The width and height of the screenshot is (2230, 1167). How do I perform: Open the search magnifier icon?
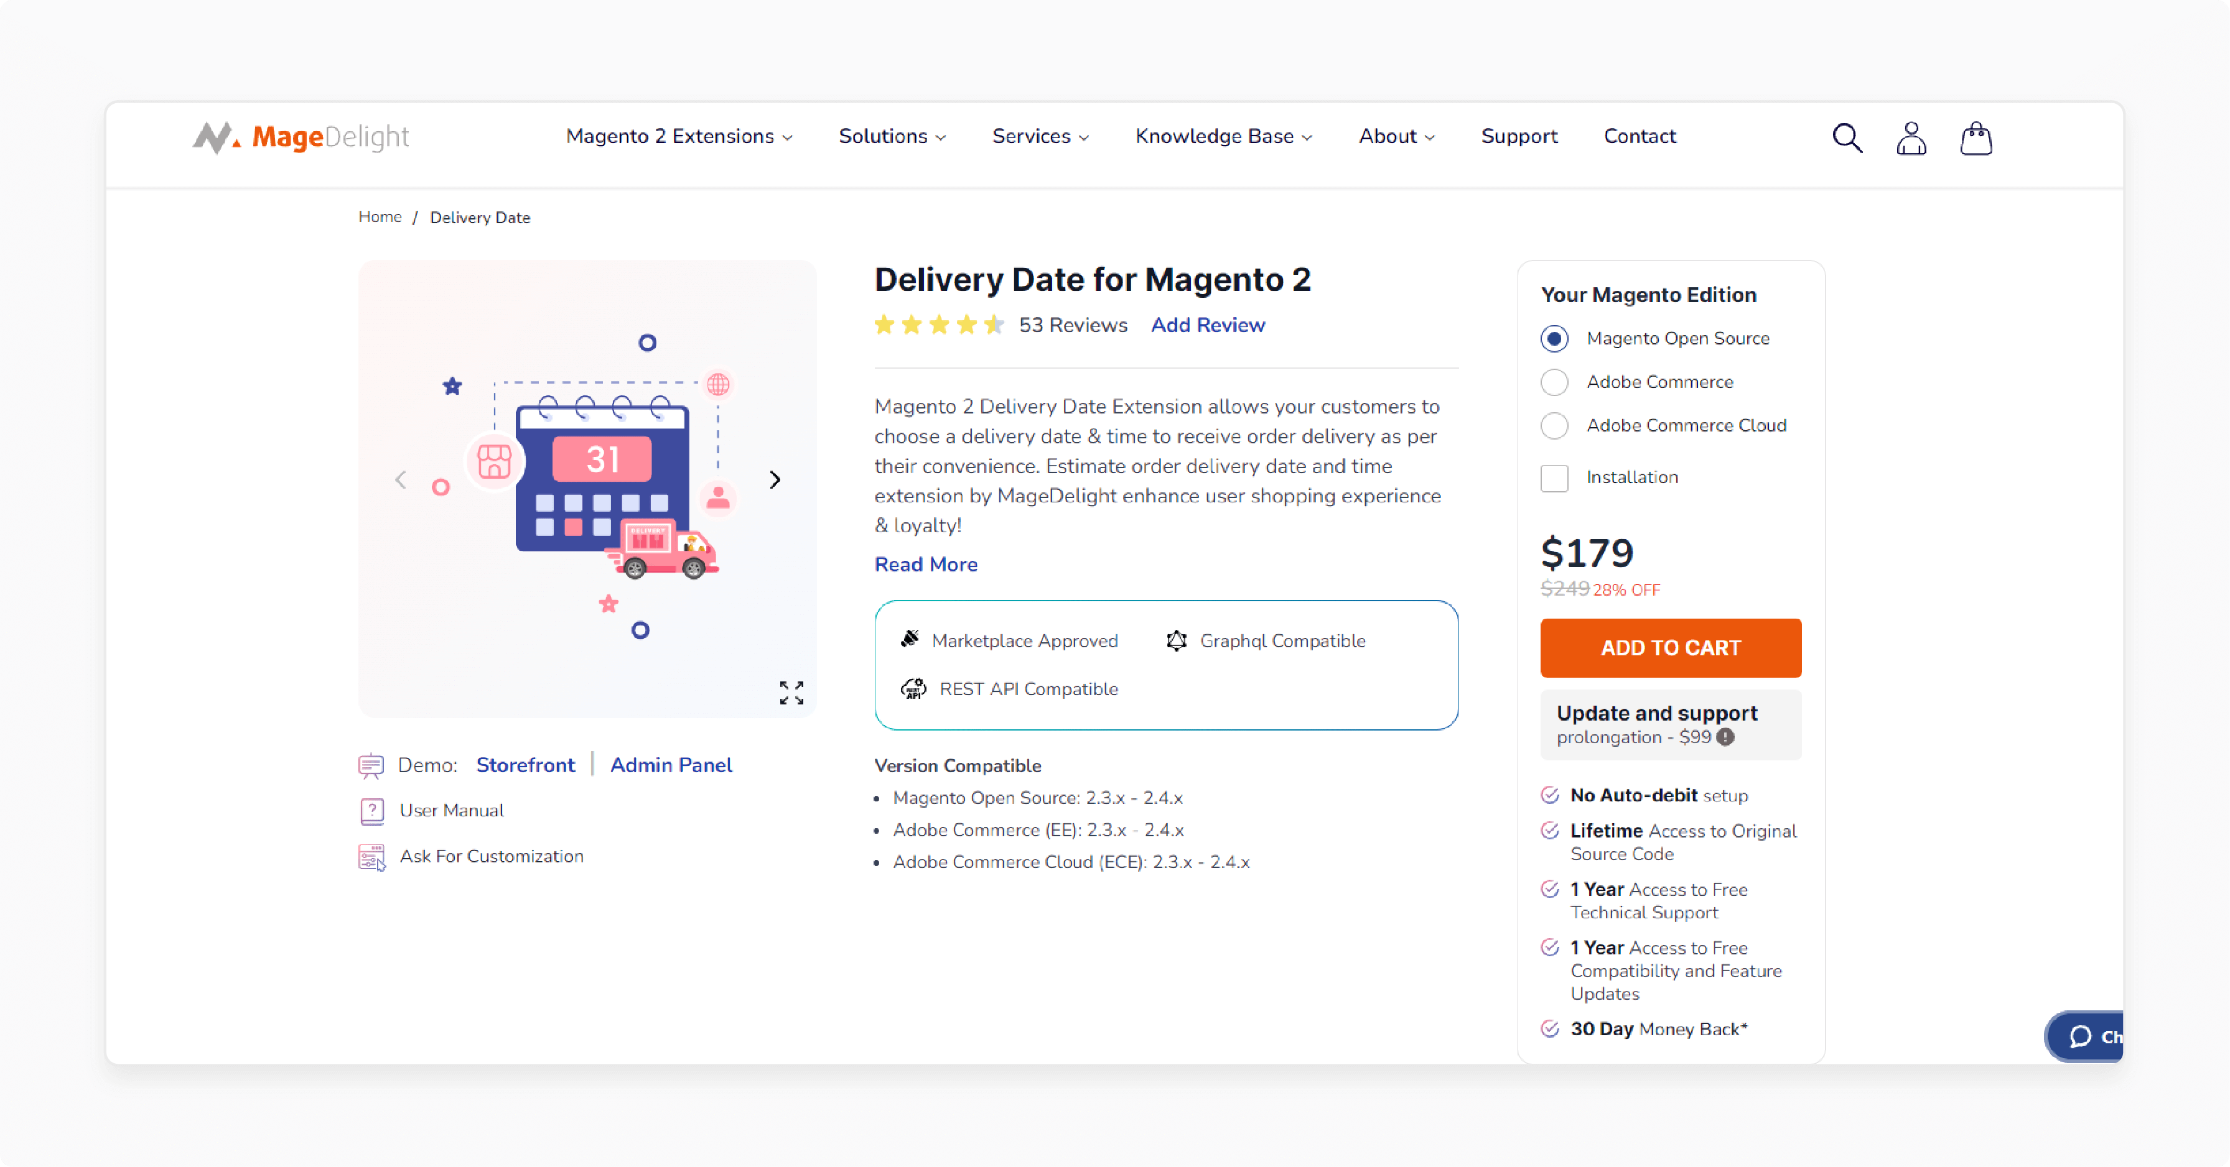(1847, 137)
